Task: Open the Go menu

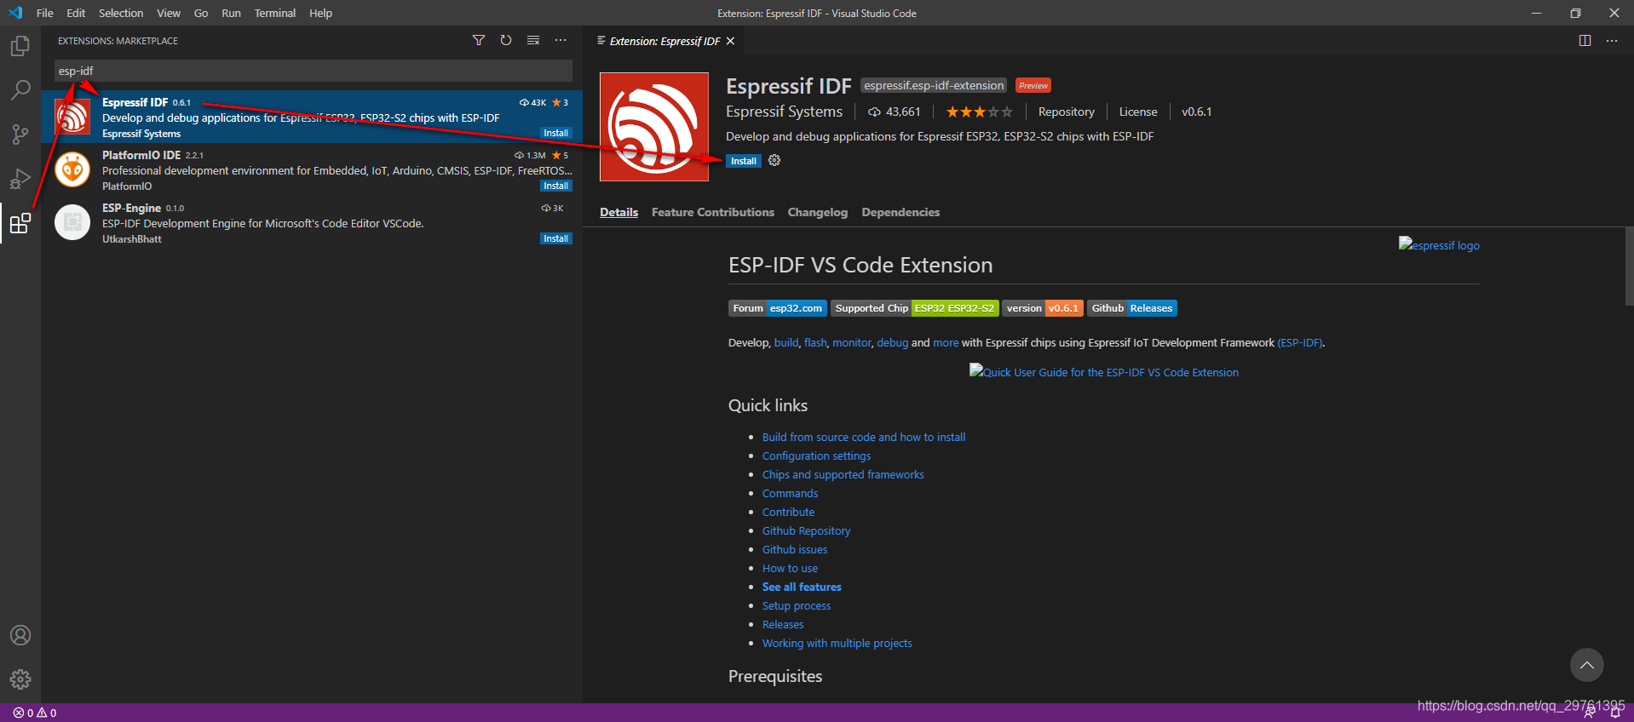Action: (x=201, y=13)
